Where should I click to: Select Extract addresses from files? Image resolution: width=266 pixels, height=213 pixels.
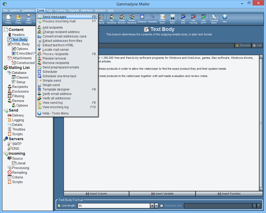67,41
